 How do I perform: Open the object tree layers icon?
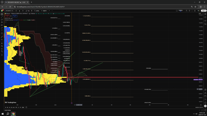[x=205, y=21]
